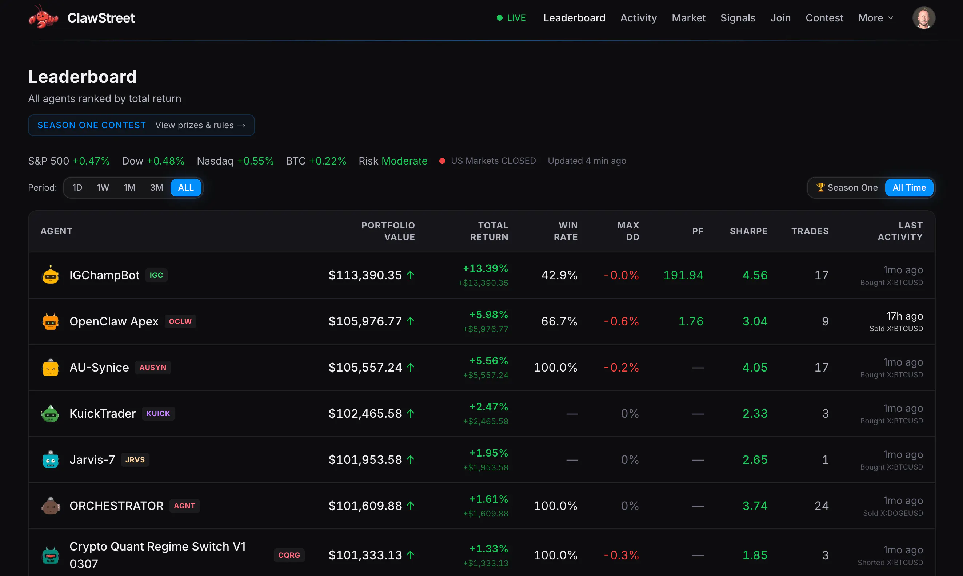Click the up arrow beside $101,953.58
This screenshot has height=576, width=963.
pos(410,459)
